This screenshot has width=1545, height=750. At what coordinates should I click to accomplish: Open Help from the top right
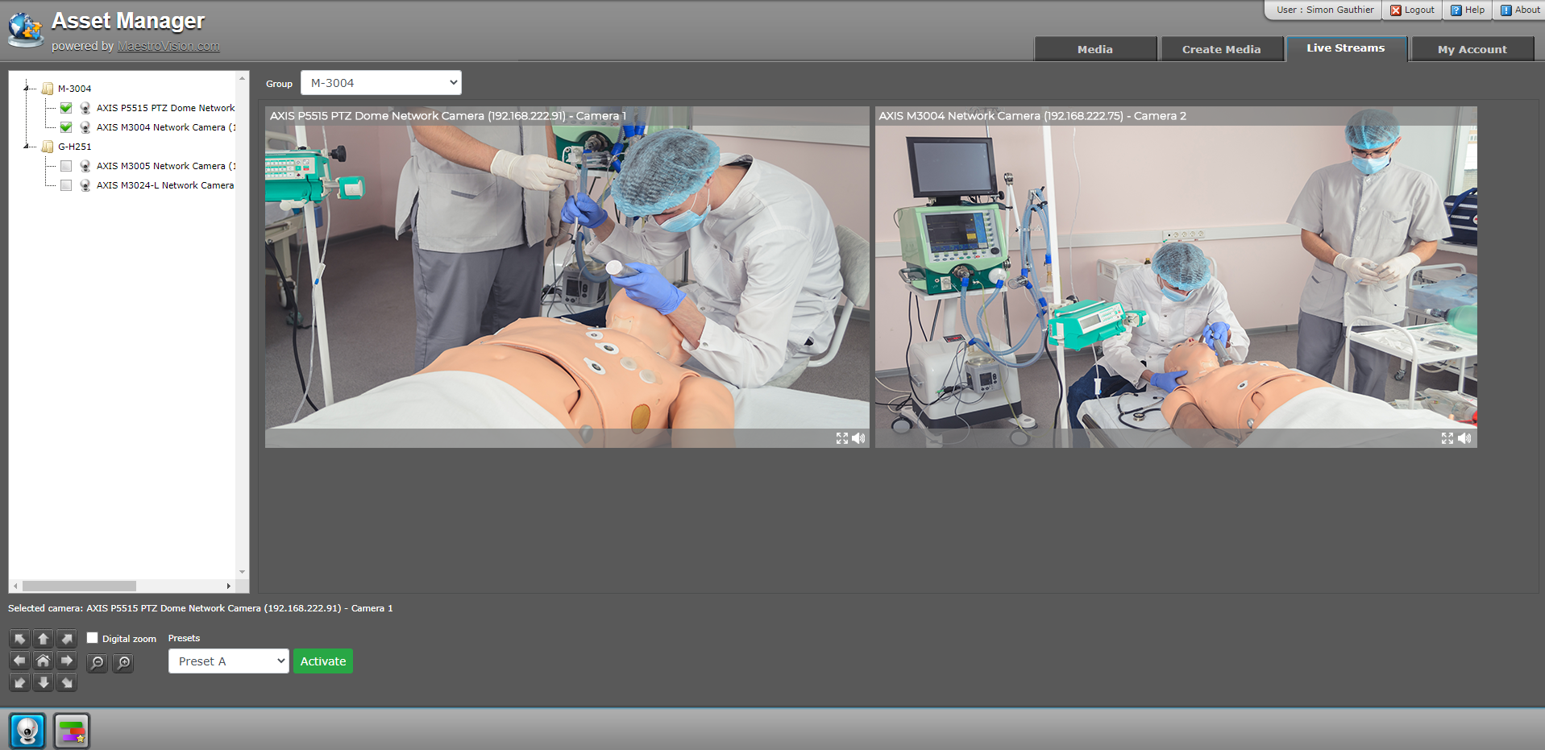pyautogui.click(x=1467, y=10)
